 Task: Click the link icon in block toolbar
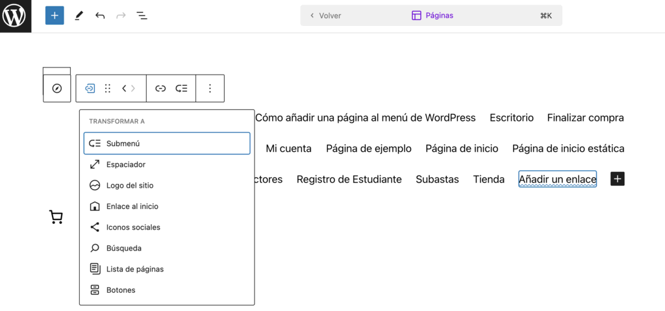[160, 88]
